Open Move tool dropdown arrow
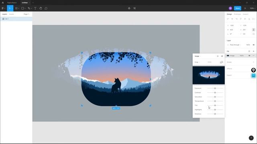This screenshot has height=144, width=257. tap(12, 8)
